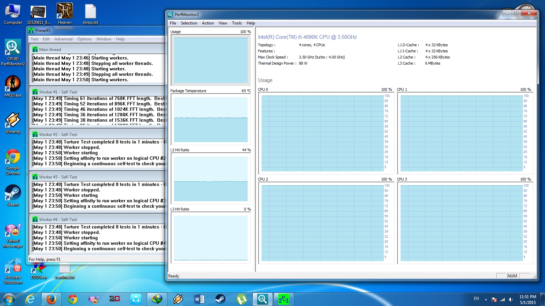Select the Worker #4 - Self-Test window title
The height and width of the screenshot is (306, 545).
[x=58, y=220]
